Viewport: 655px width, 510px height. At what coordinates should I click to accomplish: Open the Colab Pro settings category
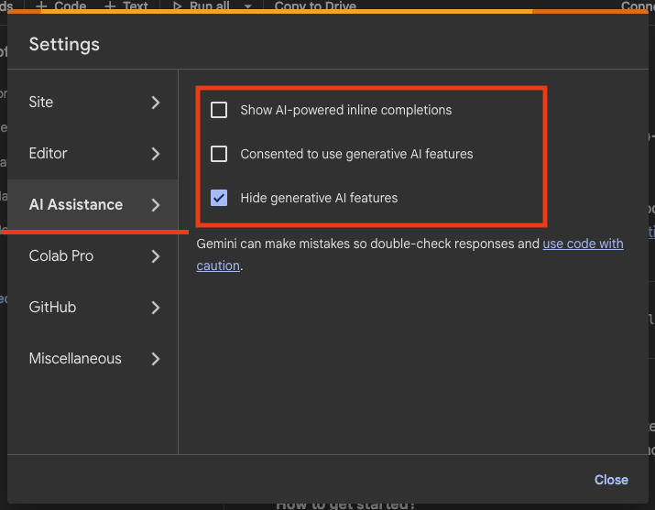click(x=93, y=256)
